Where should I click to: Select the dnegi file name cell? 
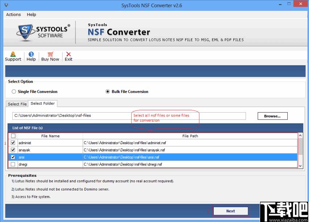click(50, 164)
